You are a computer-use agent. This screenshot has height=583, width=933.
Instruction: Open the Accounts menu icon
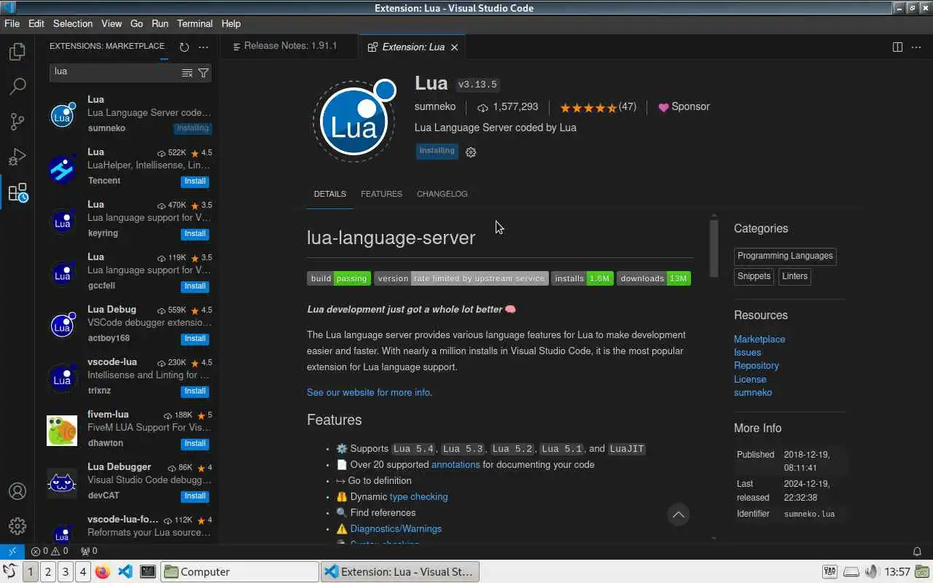17,492
